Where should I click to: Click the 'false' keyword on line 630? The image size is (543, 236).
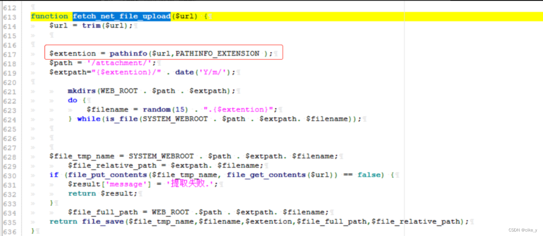point(369,175)
